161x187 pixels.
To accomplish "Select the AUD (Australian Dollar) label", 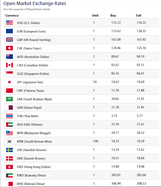I will pos(33,57).
